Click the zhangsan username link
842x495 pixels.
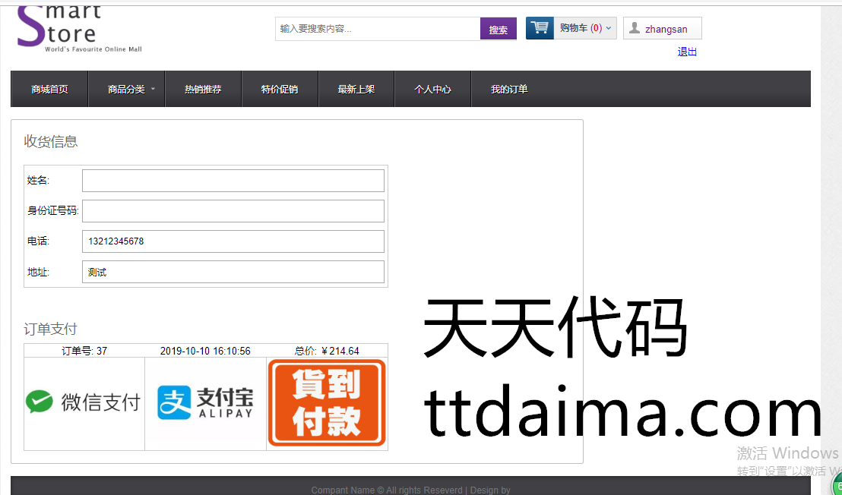tap(666, 30)
